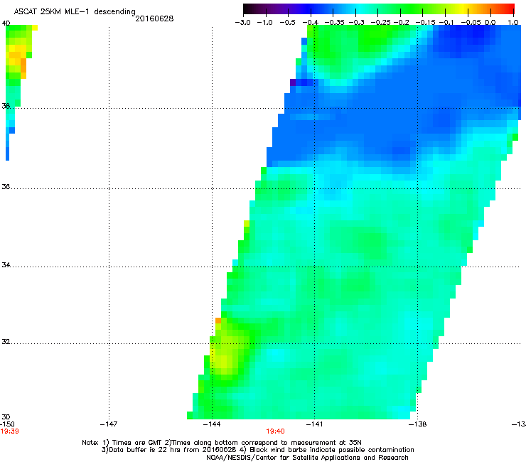Click the longitude label "-138"

coord(418,424)
